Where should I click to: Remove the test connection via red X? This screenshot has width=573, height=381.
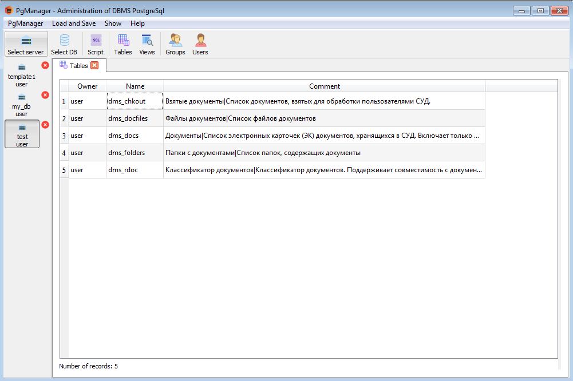click(x=45, y=125)
